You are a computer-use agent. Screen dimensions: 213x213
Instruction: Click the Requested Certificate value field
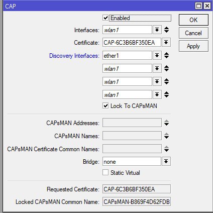[137, 189]
